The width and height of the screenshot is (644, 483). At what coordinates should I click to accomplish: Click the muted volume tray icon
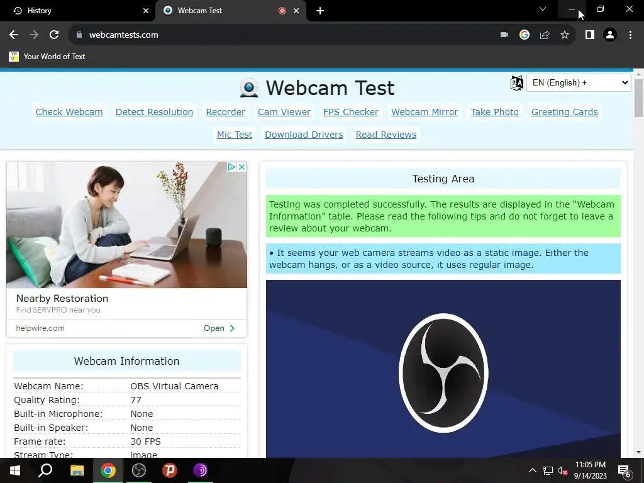563,470
